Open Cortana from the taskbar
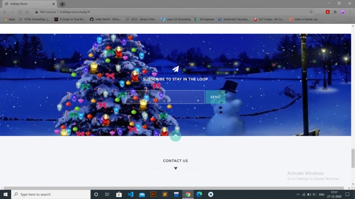 (96, 194)
